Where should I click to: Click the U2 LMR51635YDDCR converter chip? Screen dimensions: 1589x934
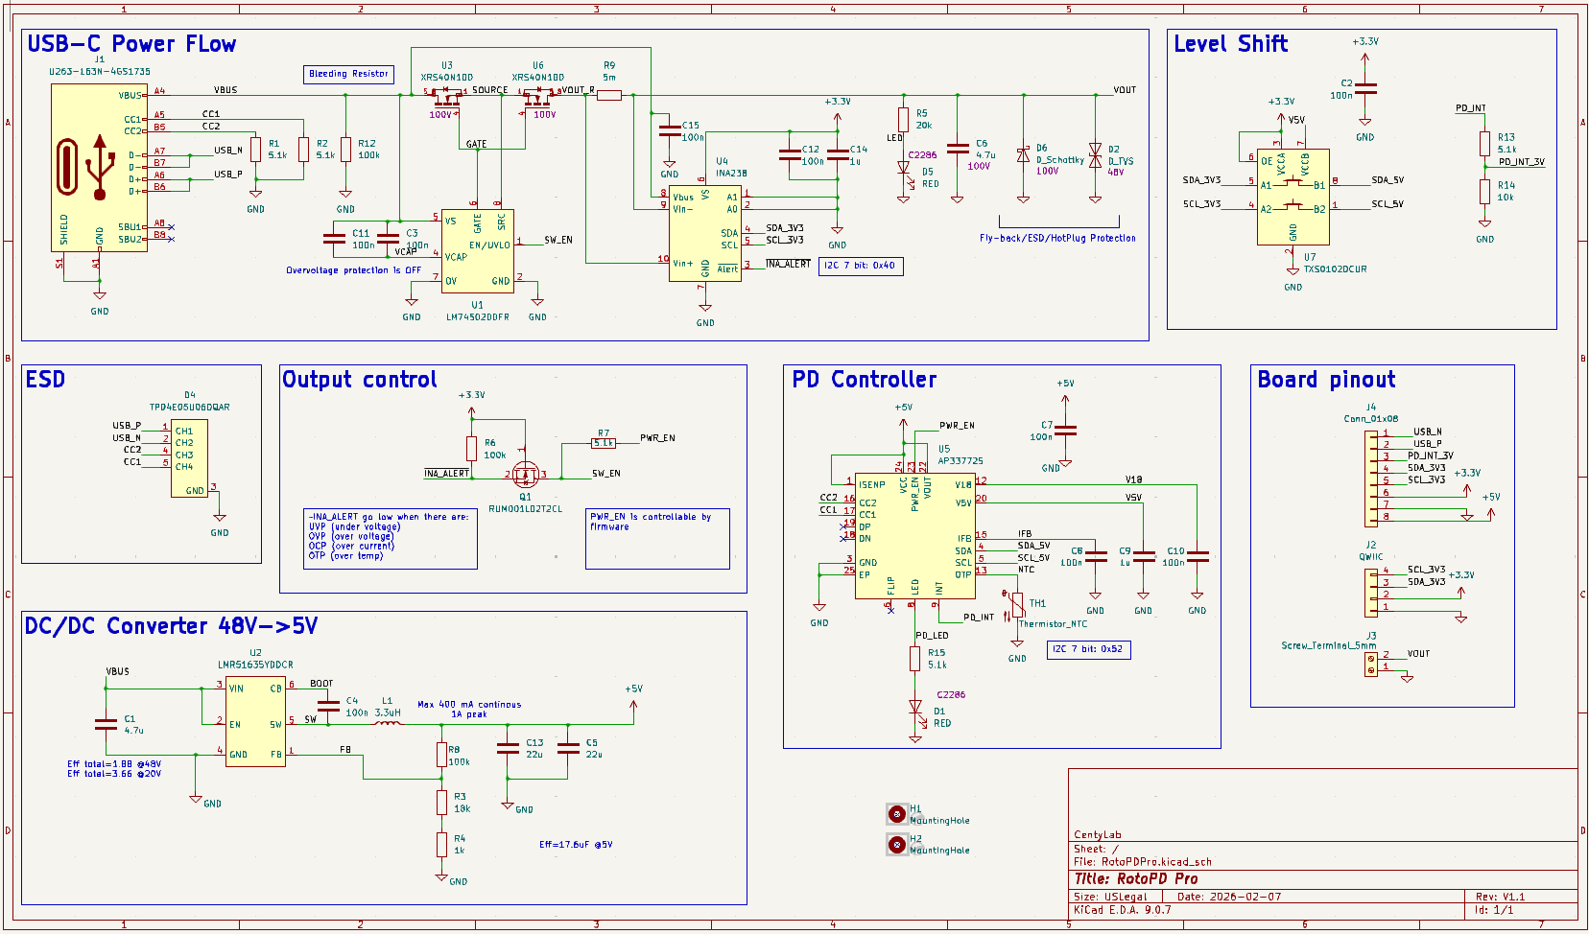(x=255, y=721)
